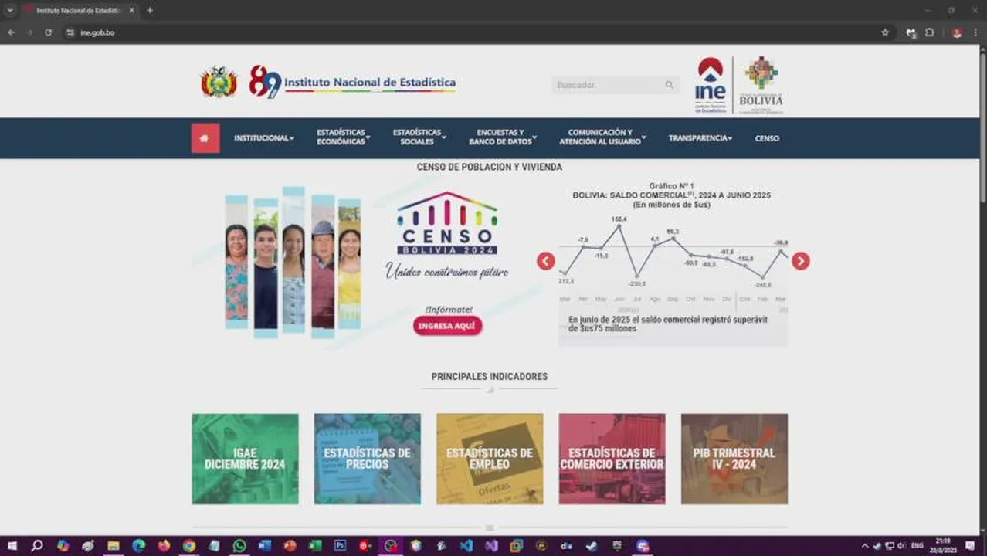Close the Instituto Nacional browser tab
Viewport: 987px width, 556px height.
[131, 10]
